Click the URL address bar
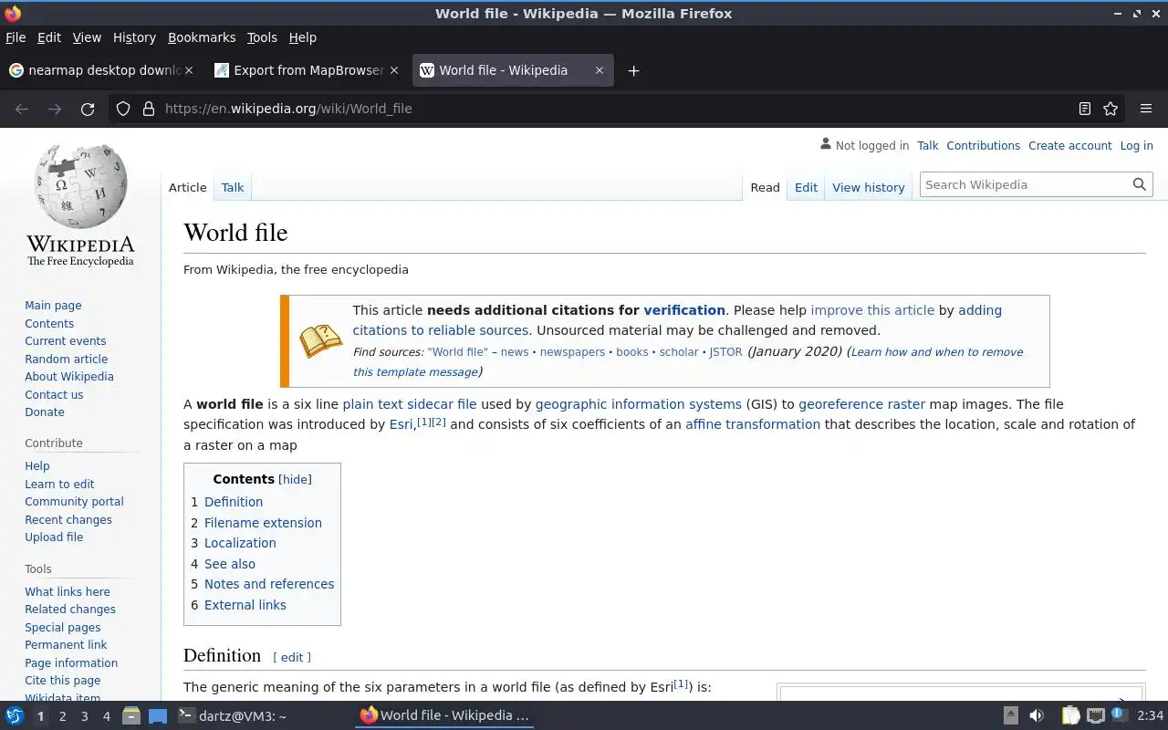This screenshot has height=730, width=1168. [x=616, y=109]
